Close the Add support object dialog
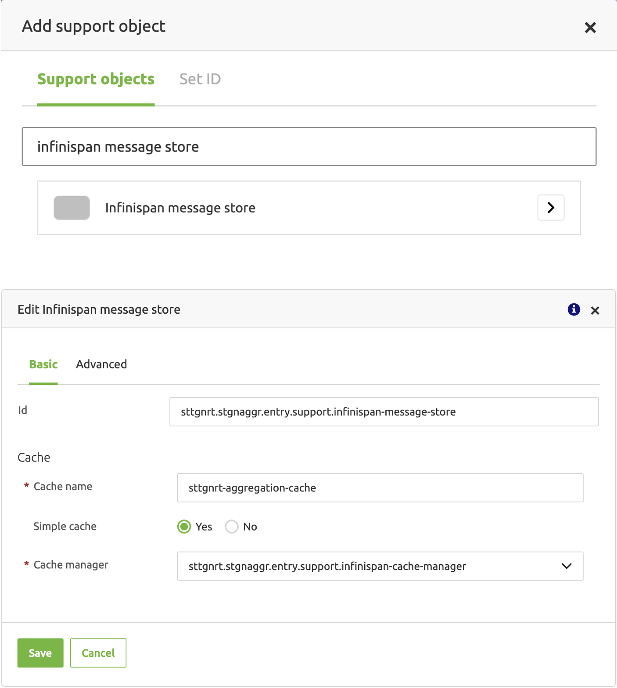 pos(590,28)
